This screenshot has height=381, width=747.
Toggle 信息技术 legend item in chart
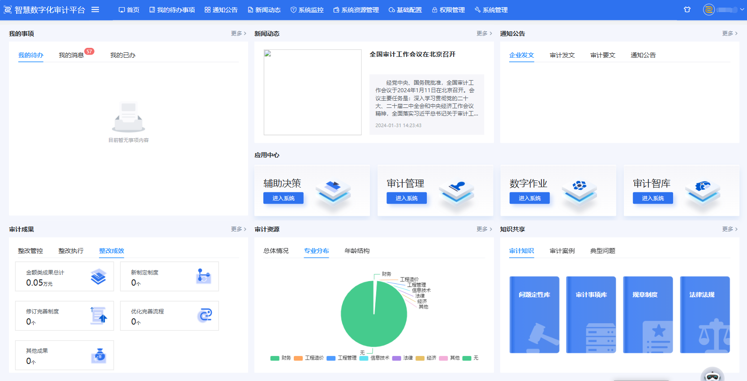(374, 358)
